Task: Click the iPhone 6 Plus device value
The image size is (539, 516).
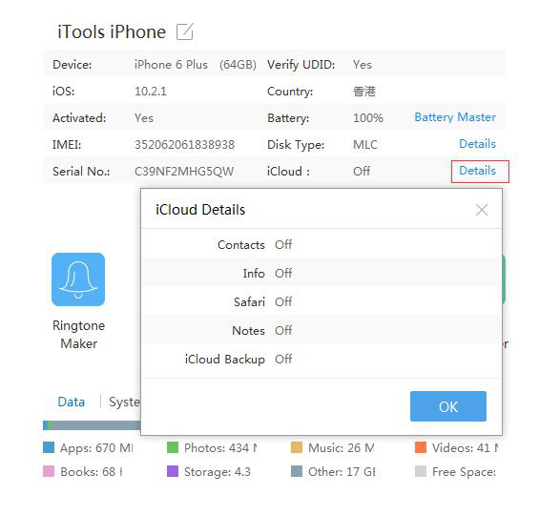Action: click(x=171, y=65)
